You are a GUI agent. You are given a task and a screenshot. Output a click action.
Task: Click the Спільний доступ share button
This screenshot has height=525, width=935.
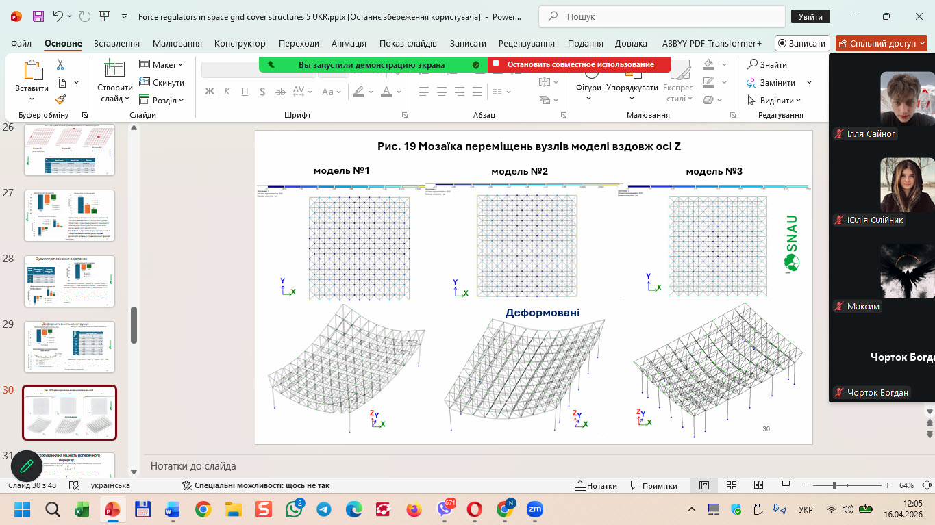click(x=880, y=43)
